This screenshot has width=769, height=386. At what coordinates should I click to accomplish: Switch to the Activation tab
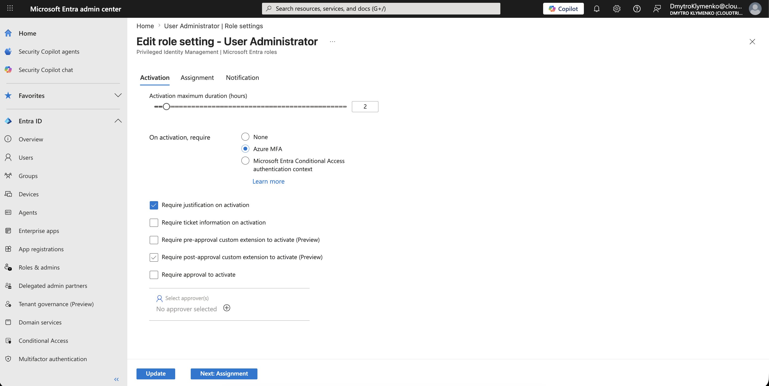click(x=155, y=78)
